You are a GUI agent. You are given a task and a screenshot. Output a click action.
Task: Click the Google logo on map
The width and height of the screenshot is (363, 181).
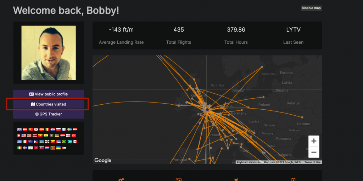102,160
